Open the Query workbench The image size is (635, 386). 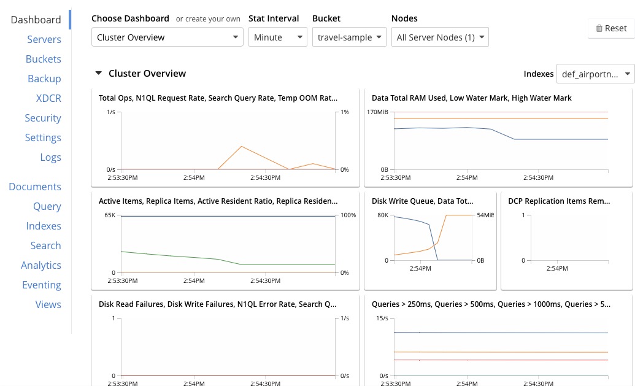coord(47,206)
